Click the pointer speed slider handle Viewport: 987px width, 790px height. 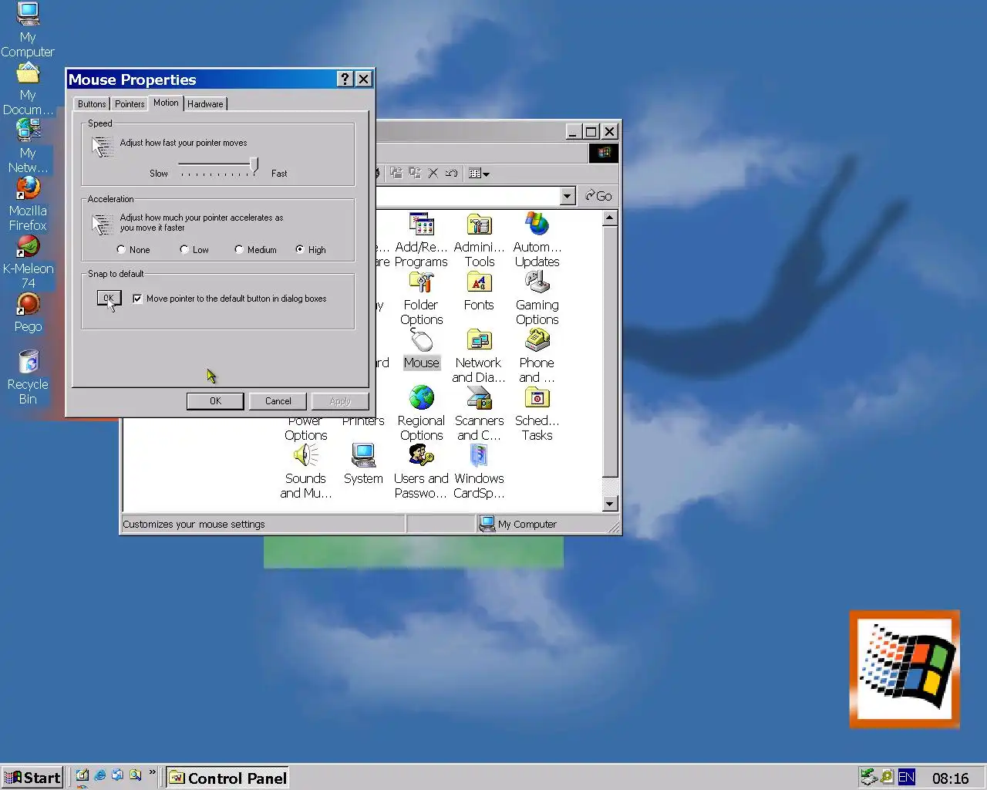click(254, 164)
